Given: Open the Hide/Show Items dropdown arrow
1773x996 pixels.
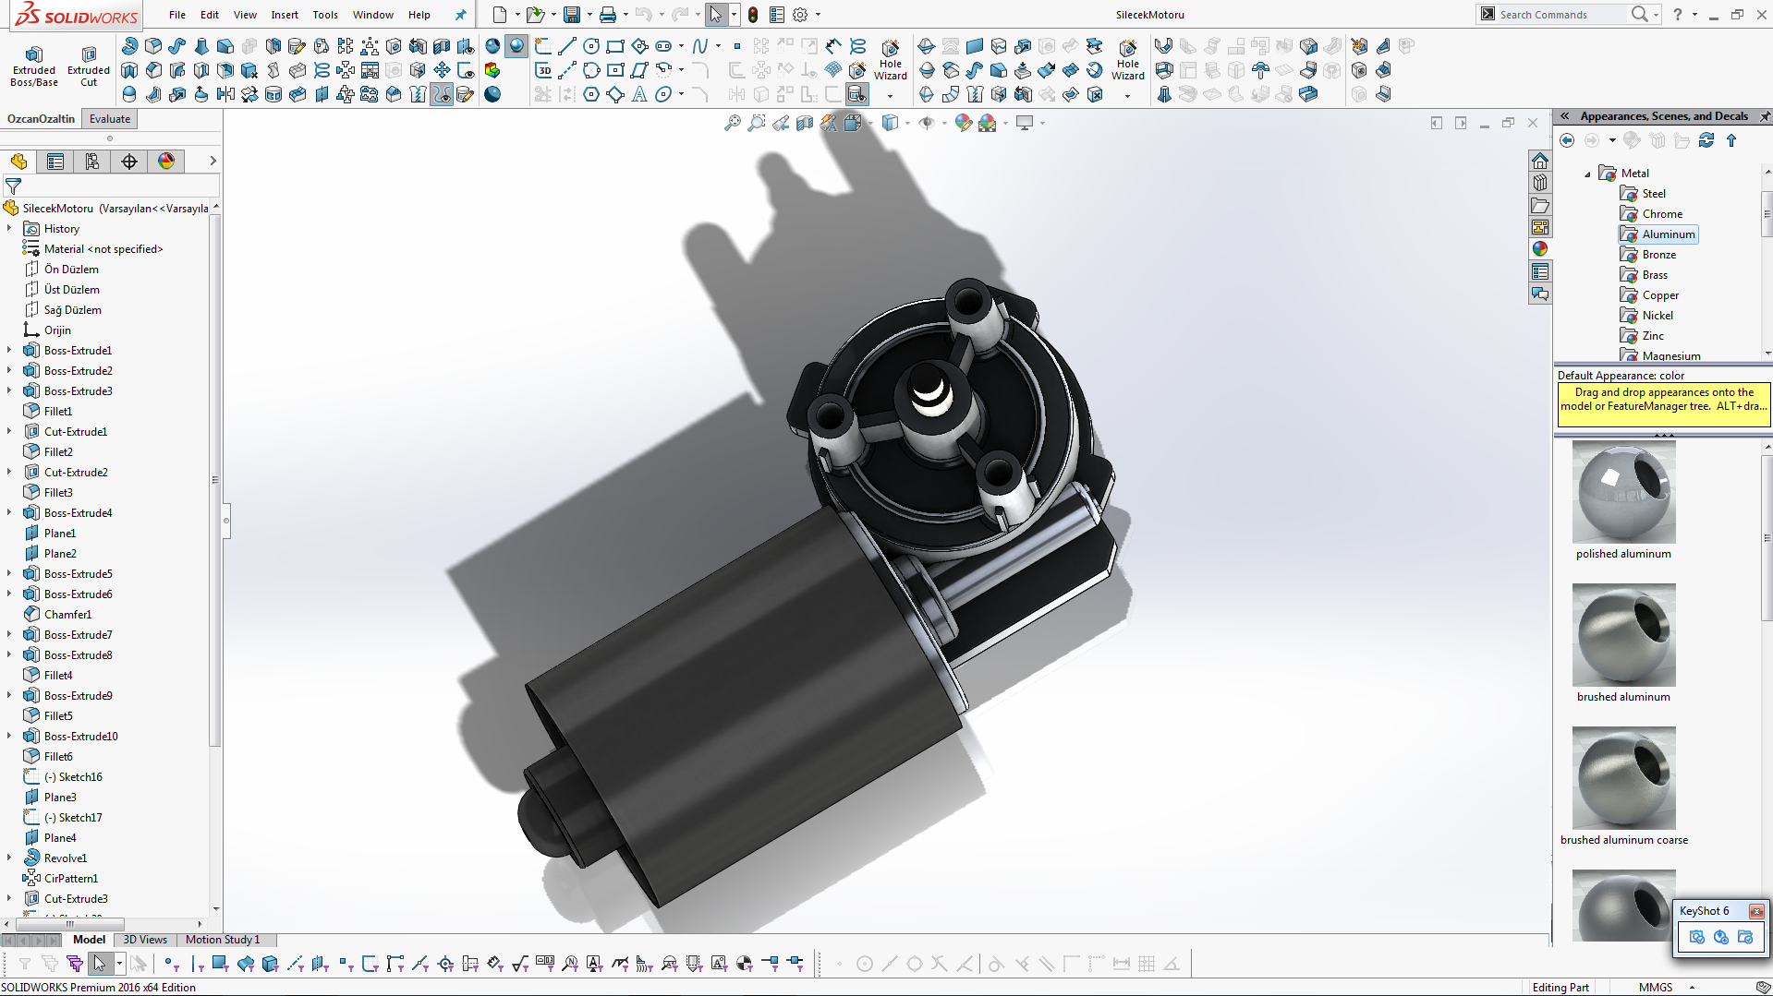Looking at the screenshot, I should [945, 123].
